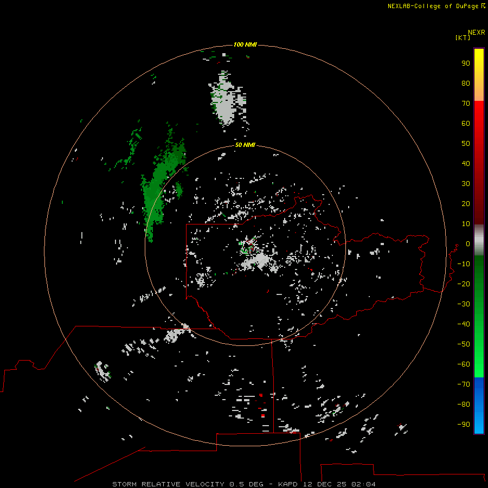Click the -20 value on velocity scale
This screenshot has width=488, height=488.
pyautogui.click(x=464, y=284)
